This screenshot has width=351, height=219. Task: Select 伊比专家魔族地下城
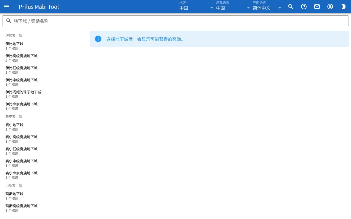[x=44, y=106]
